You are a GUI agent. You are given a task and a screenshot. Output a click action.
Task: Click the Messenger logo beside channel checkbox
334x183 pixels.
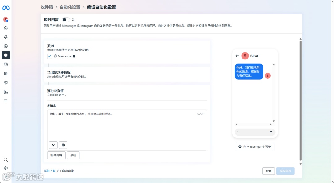pyautogui.click(x=55, y=56)
